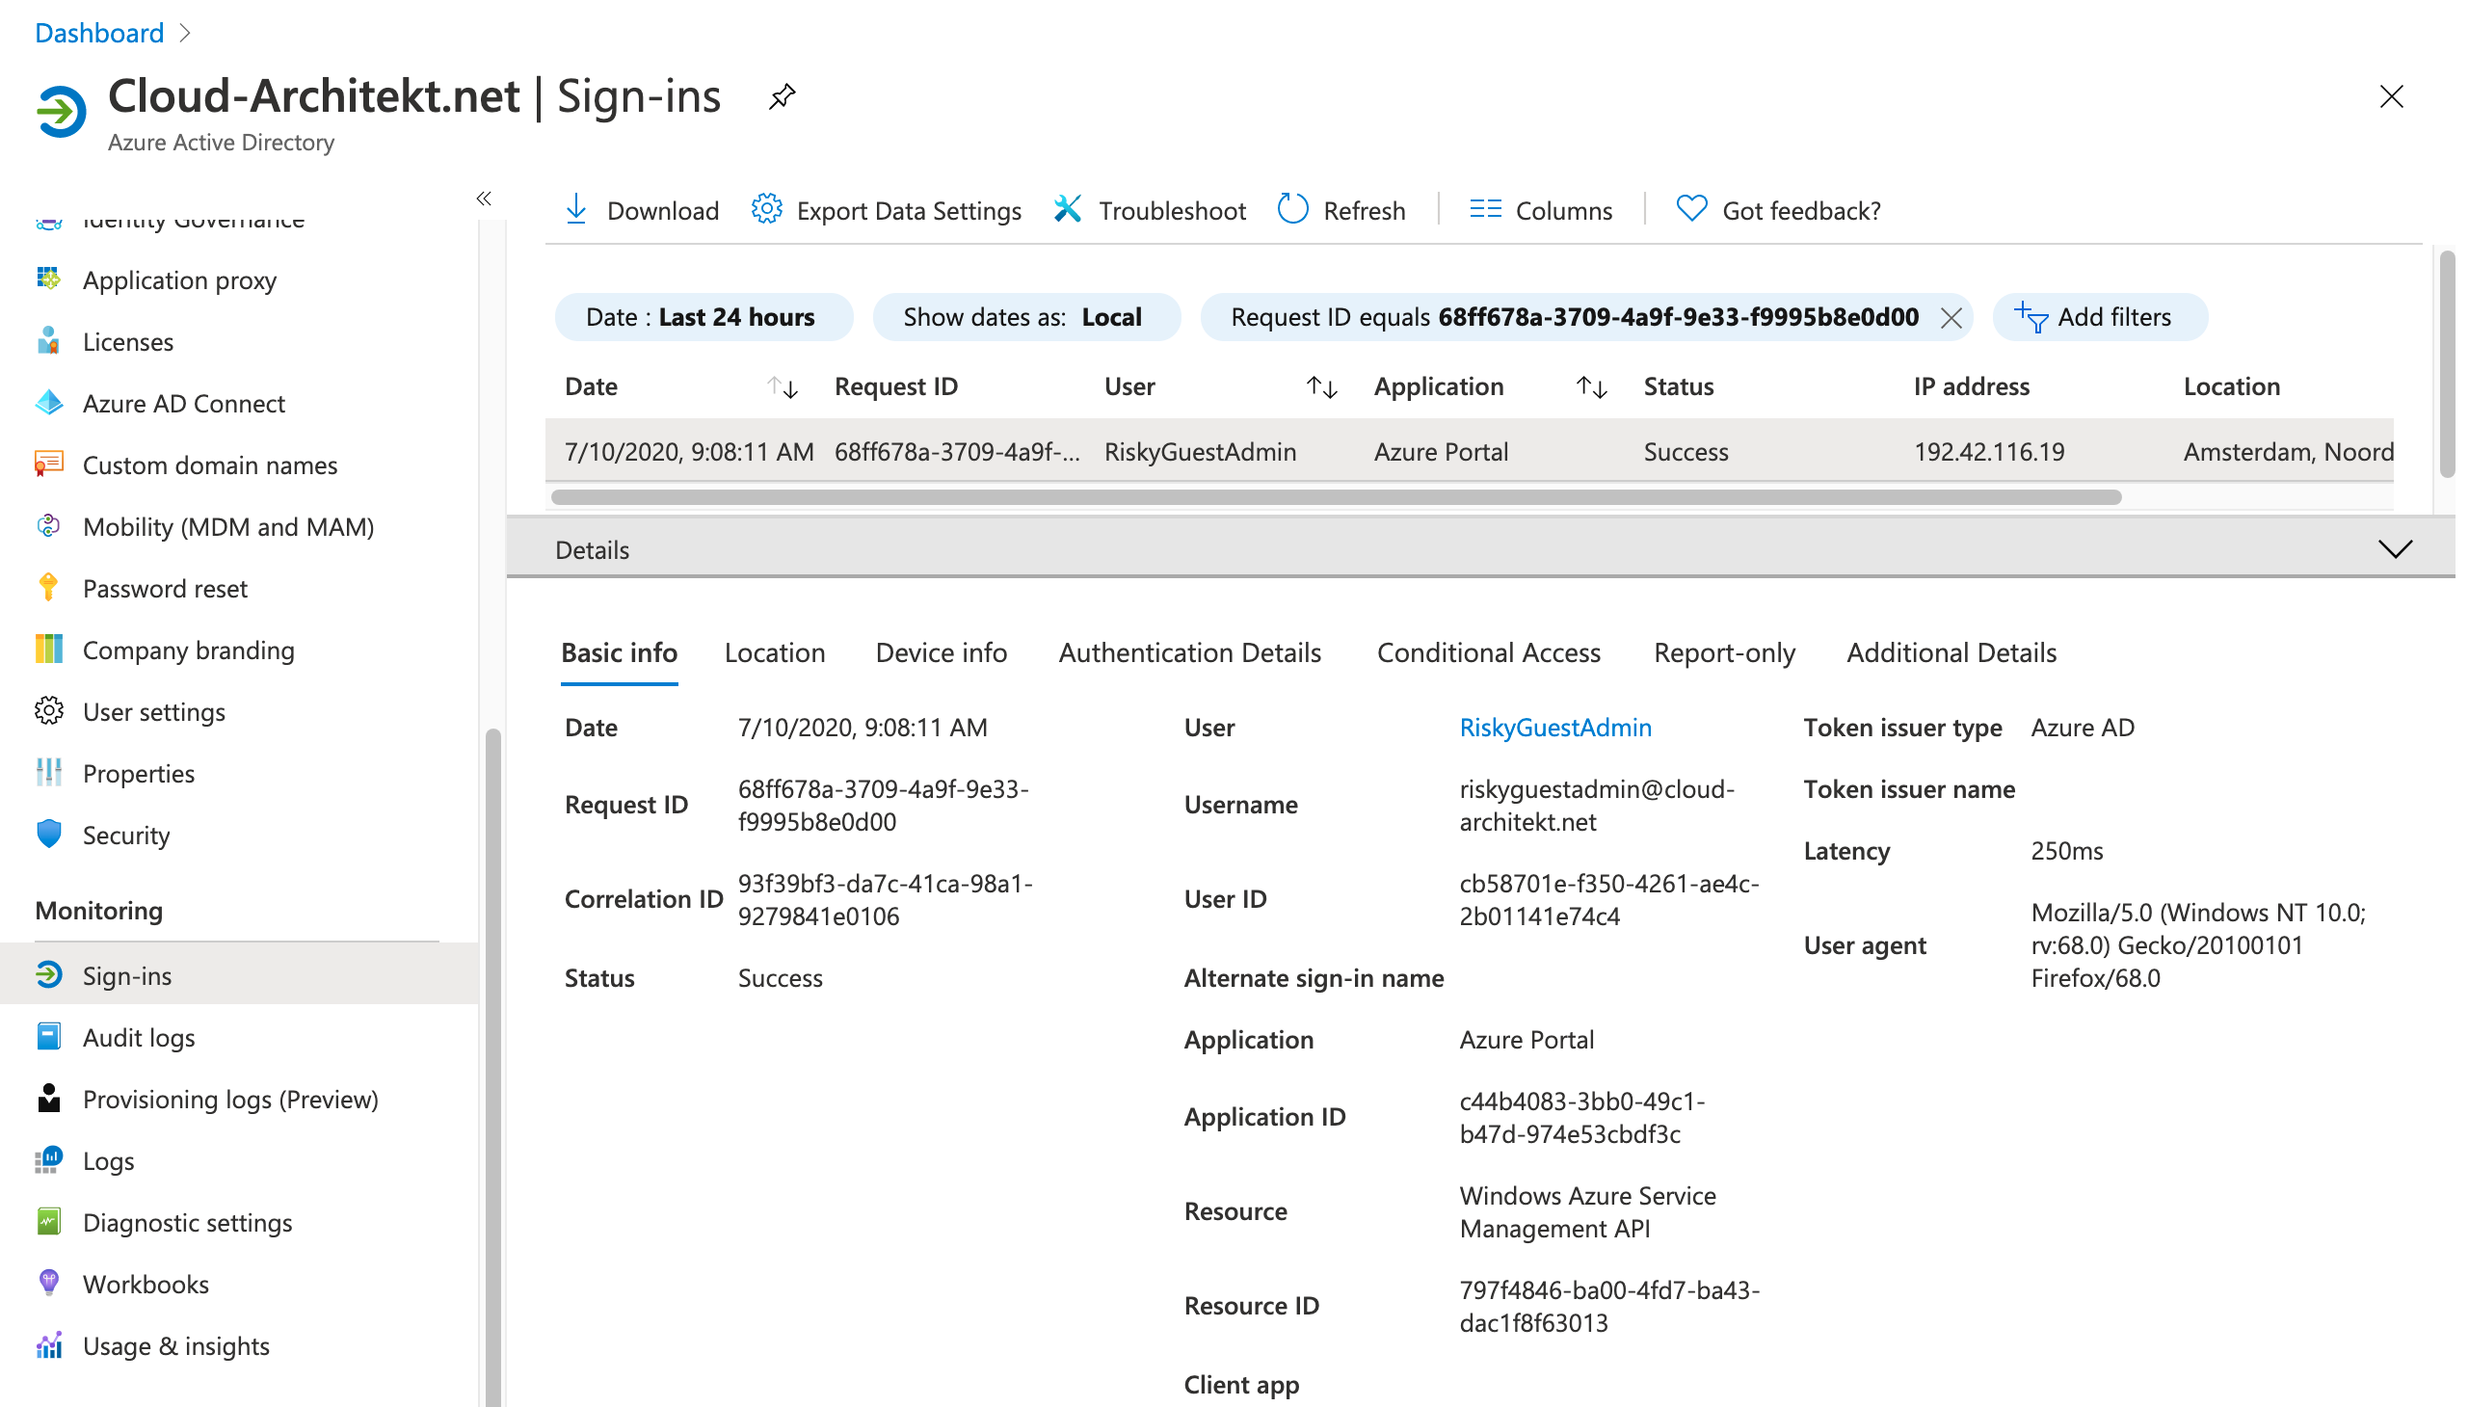
Task: Open the Additional Details tab
Action: (1951, 653)
